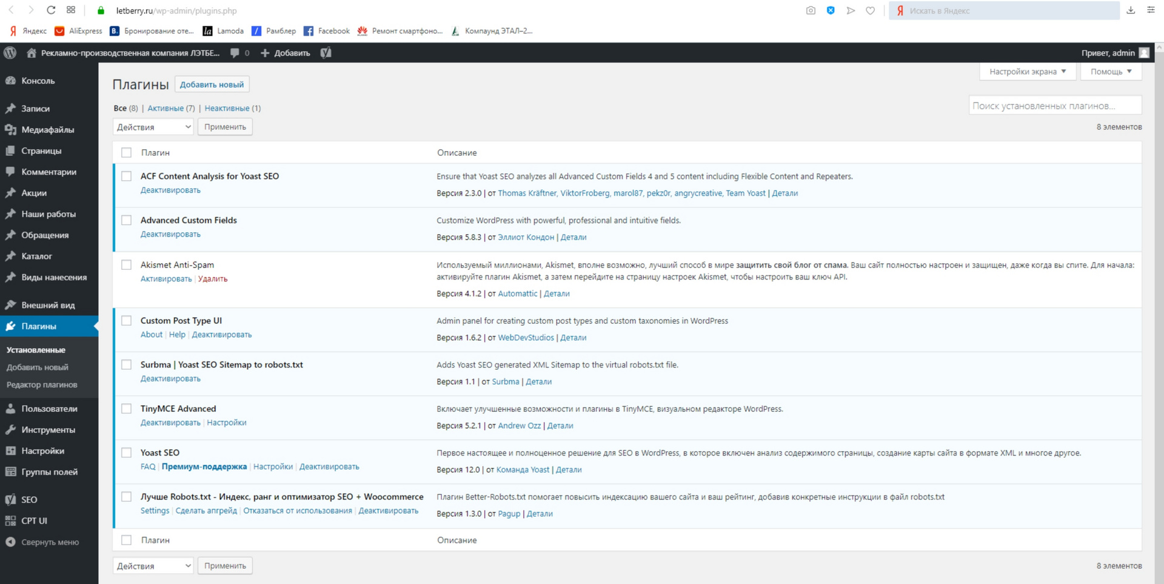The image size is (1164, 584).
Task: Check select-all box in table footer
Action: tap(126, 540)
